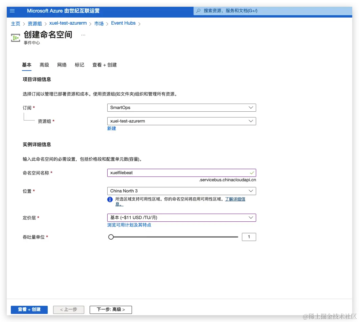Click the 命名空间名称 label
Image resolution: width=359 pixels, height=322 pixels.
[x=36, y=173]
